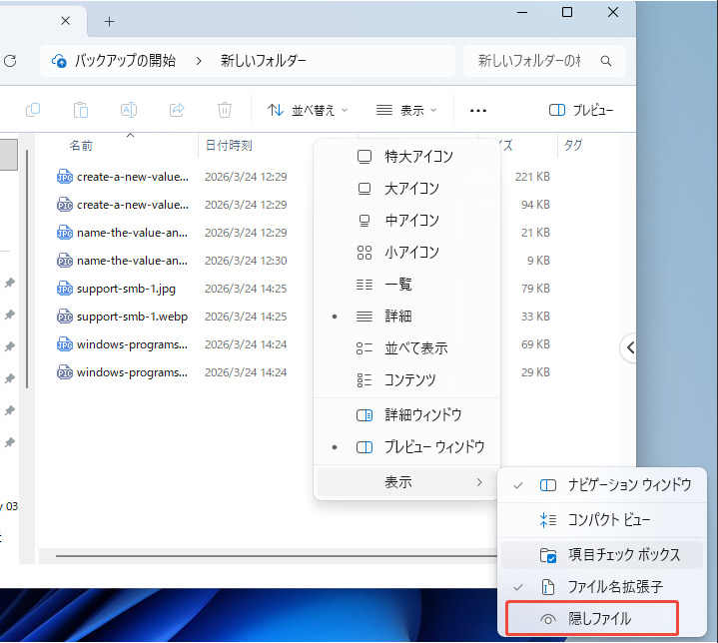The image size is (718, 643).
Task: Click the delete trash can icon
Action: coord(225,111)
